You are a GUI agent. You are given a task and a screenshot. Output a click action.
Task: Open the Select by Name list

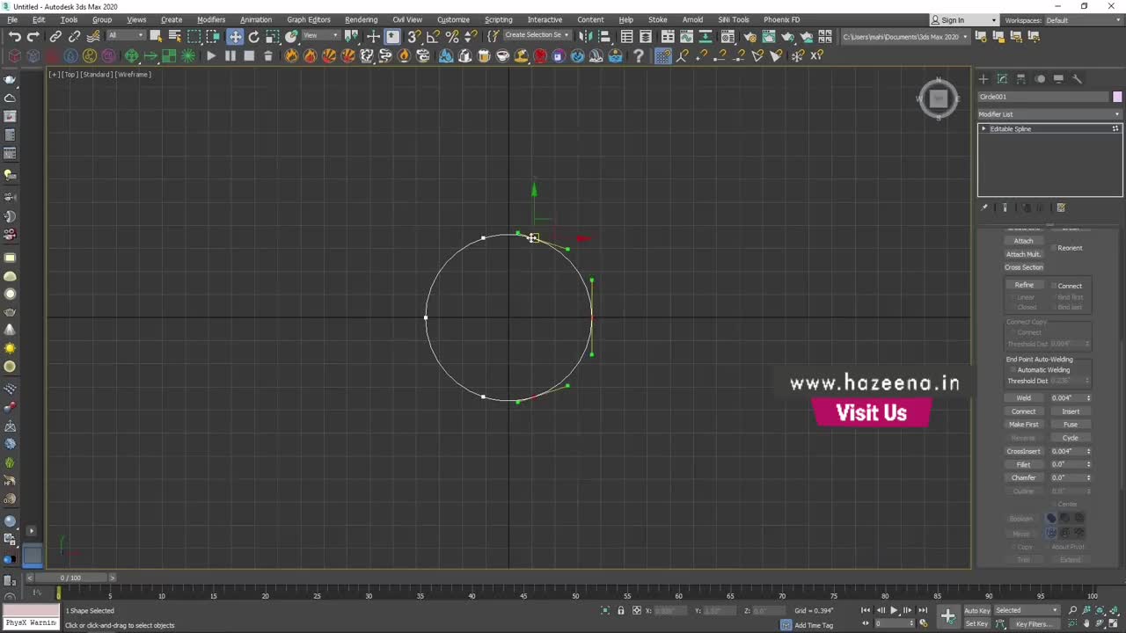[174, 36]
